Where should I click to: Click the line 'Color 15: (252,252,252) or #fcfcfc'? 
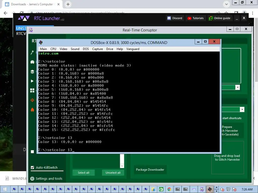click(x=77, y=130)
